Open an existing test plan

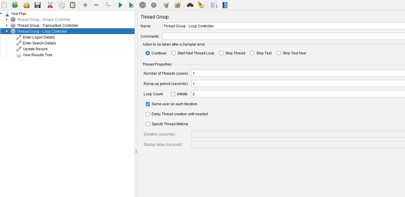click(26, 5)
